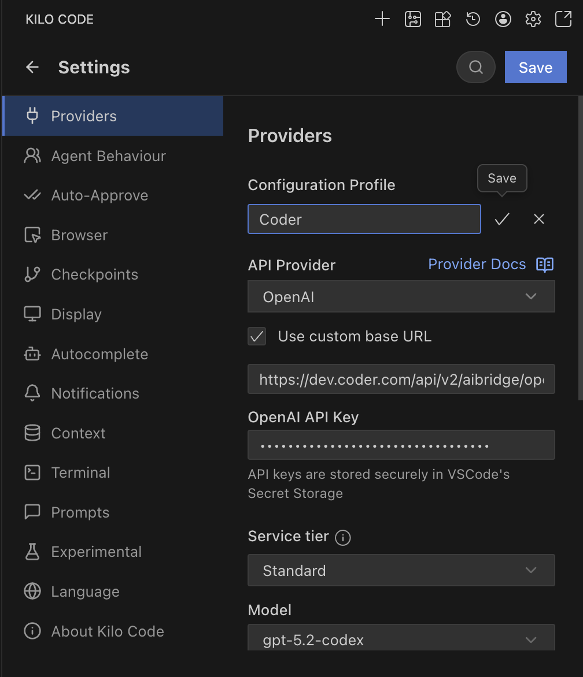The width and height of the screenshot is (583, 677).
Task: Click the OpenAI API Key field
Action: tap(401, 445)
